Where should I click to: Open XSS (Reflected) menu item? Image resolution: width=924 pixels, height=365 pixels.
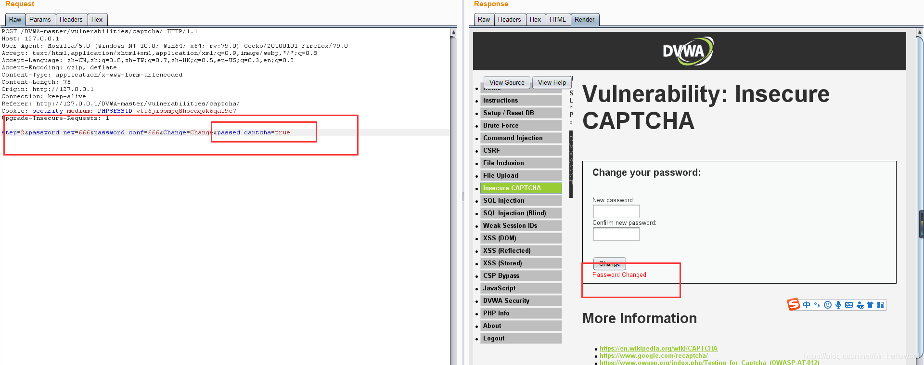click(521, 250)
